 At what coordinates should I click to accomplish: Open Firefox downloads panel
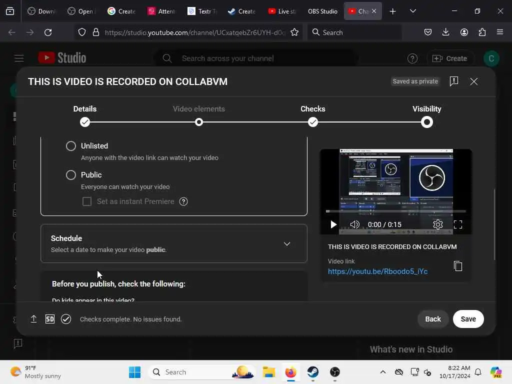(445, 32)
